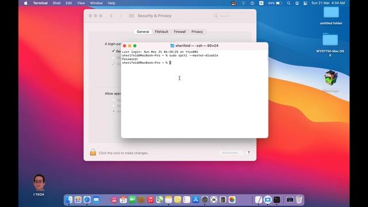Click the Wi-Fi status icon in the menu bar
This screenshot has width=368, height=207.
243,3
